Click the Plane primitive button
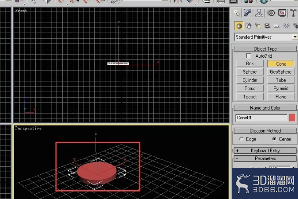This screenshot has height=199, width=298. (x=281, y=97)
